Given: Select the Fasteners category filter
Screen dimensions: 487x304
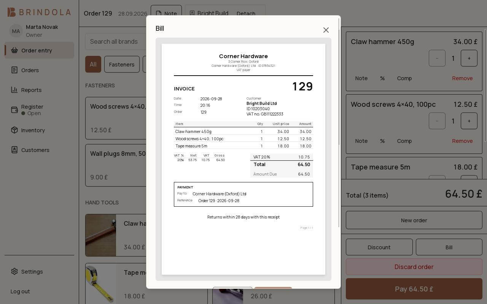Looking at the screenshot, I should click(x=122, y=64).
